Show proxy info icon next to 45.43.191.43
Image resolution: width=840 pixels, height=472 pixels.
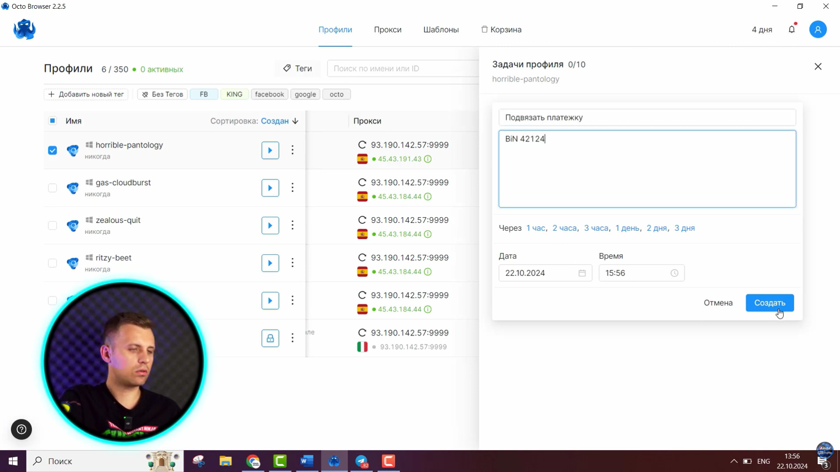click(428, 159)
